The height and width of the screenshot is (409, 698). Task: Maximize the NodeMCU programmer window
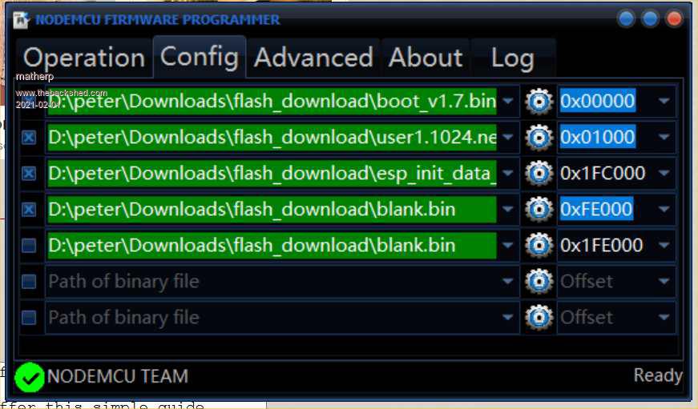650,19
